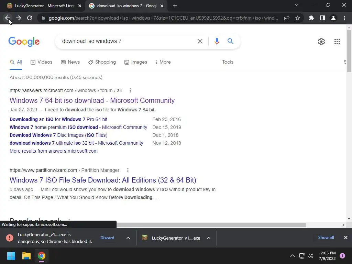This screenshot has height=264, width=352.
Task: Open Windows 7 64 bit iso download result
Action: point(92,100)
